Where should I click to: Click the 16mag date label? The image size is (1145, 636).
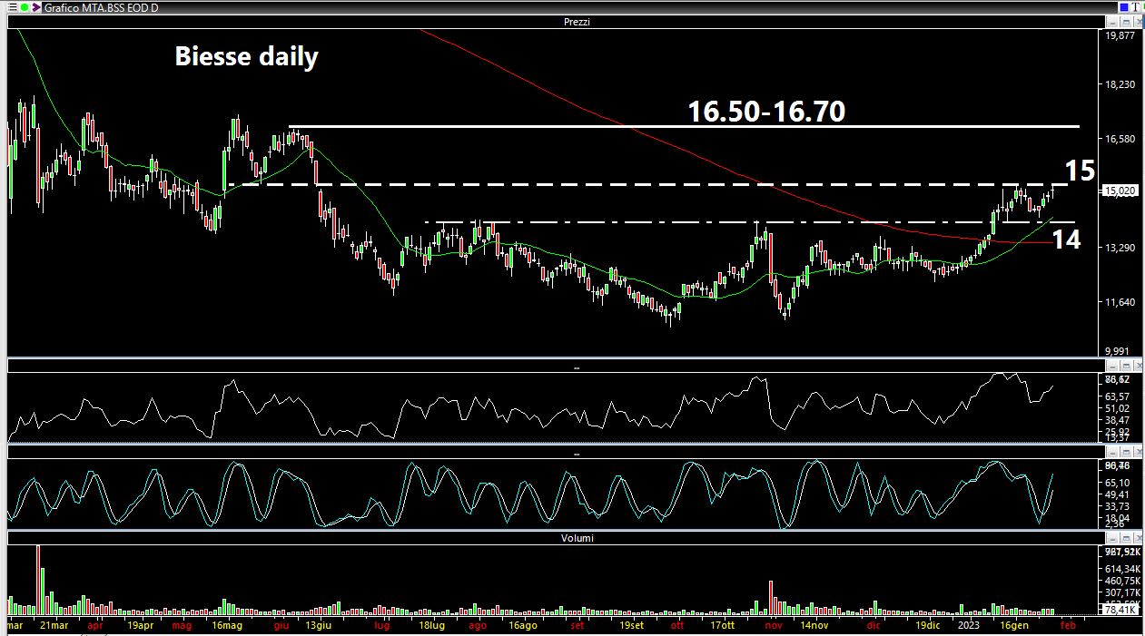point(226,626)
